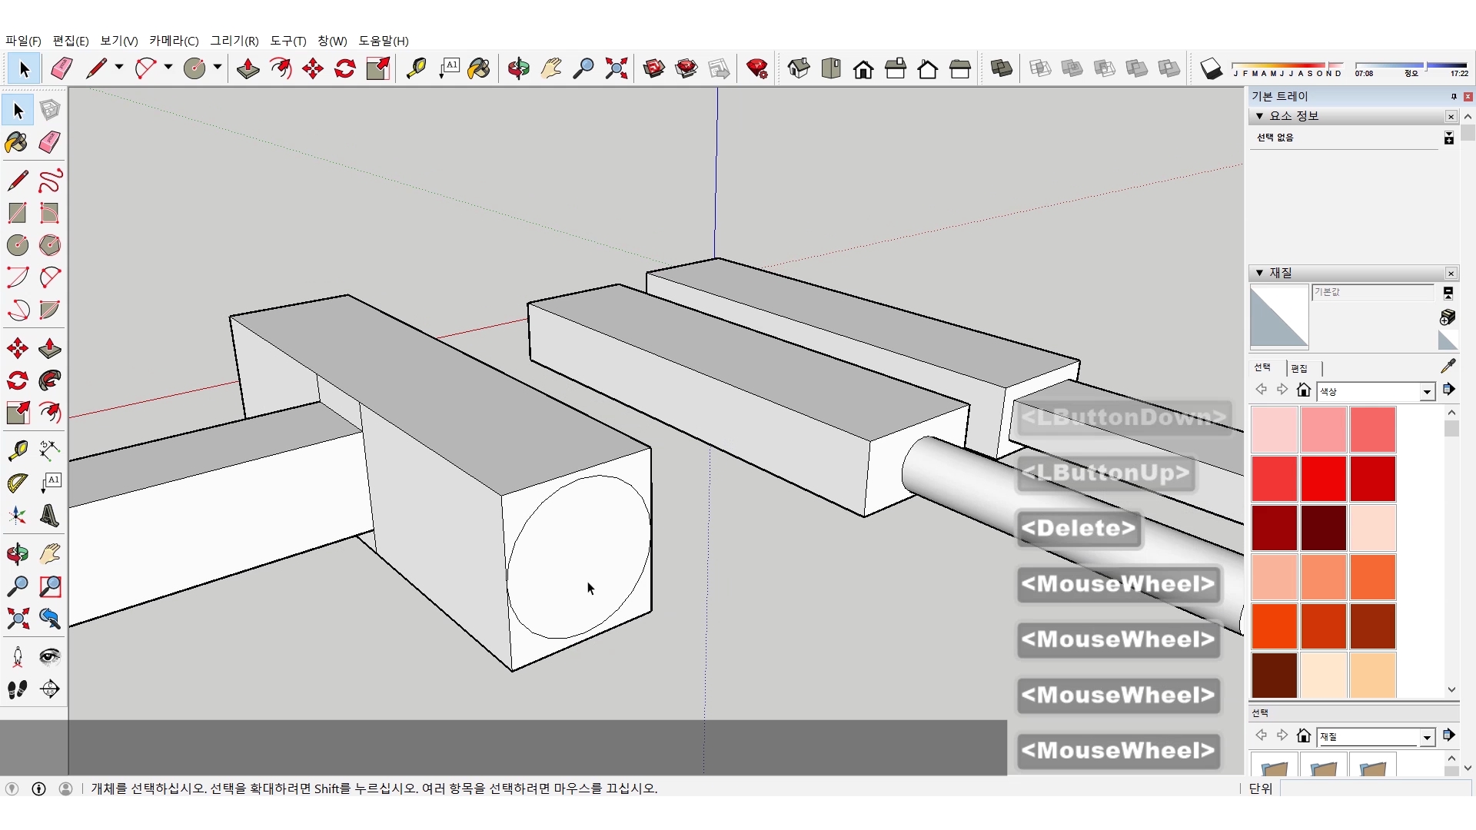The image size is (1476, 830).
Task: Select the Push/Pull tool in left toolbar
Action: (x=50, y=348)
